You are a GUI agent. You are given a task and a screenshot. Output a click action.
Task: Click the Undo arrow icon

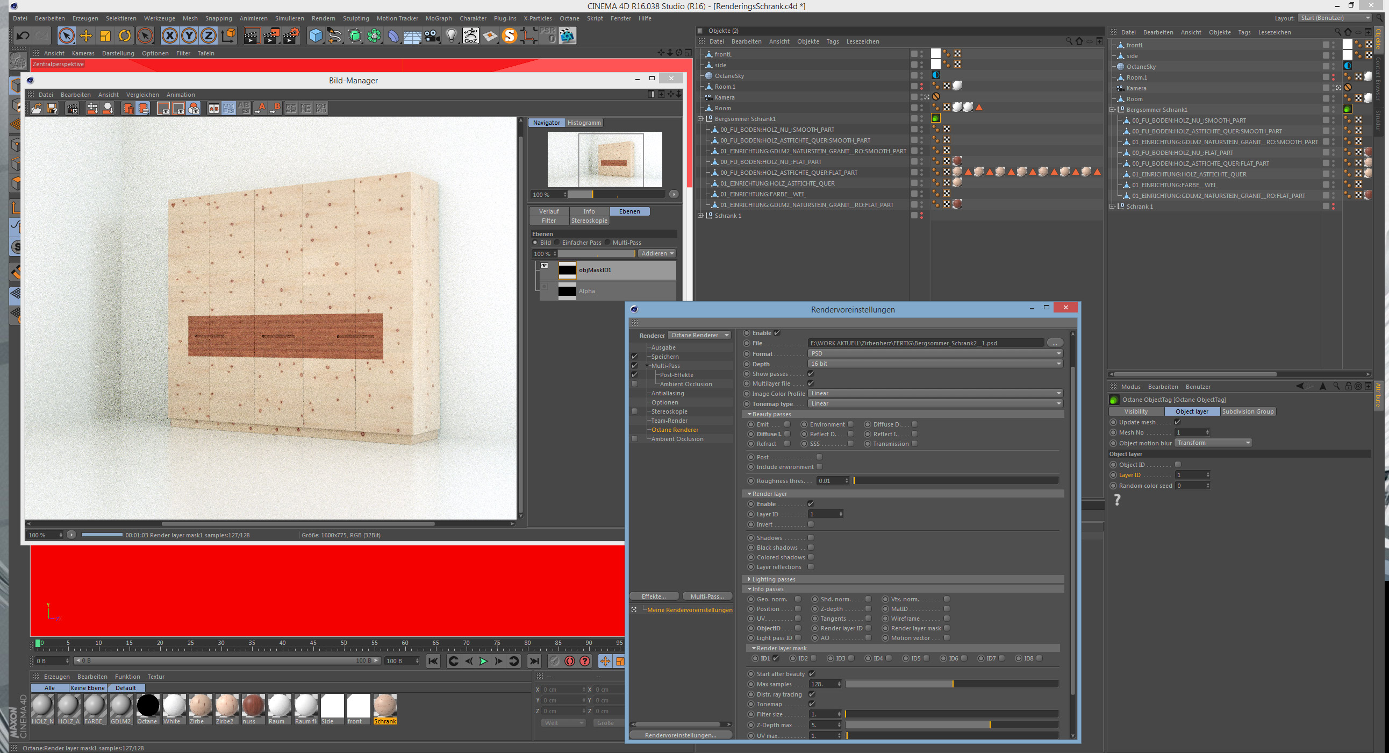point(23,36)
